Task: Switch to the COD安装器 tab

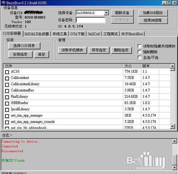Action: point(12,33)
